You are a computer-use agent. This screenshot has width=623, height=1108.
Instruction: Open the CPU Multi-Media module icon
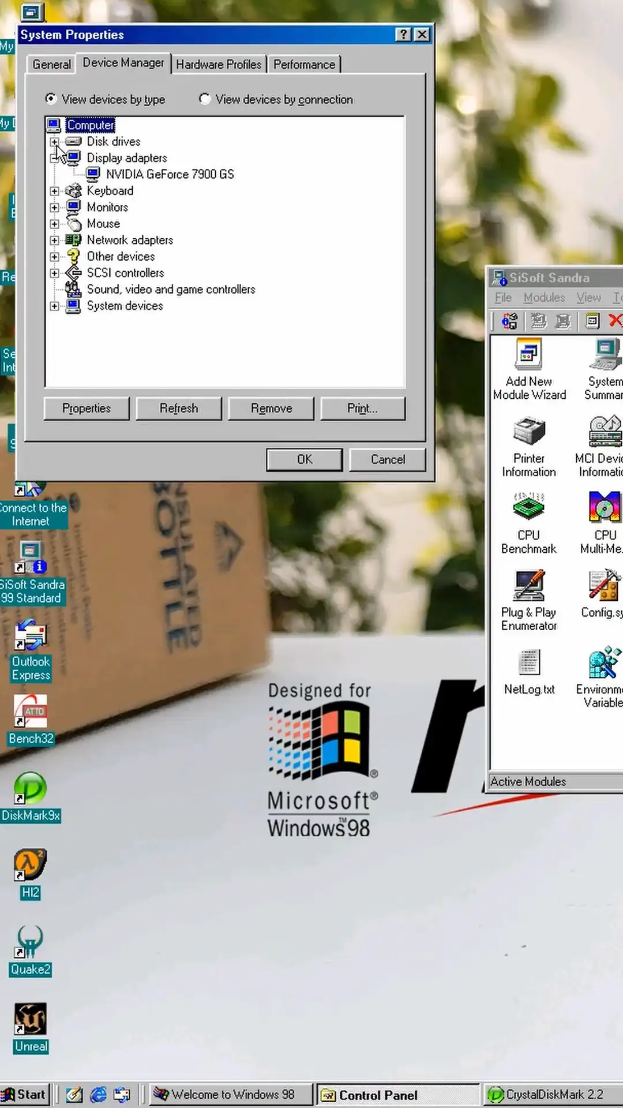(x=603, y=524)
